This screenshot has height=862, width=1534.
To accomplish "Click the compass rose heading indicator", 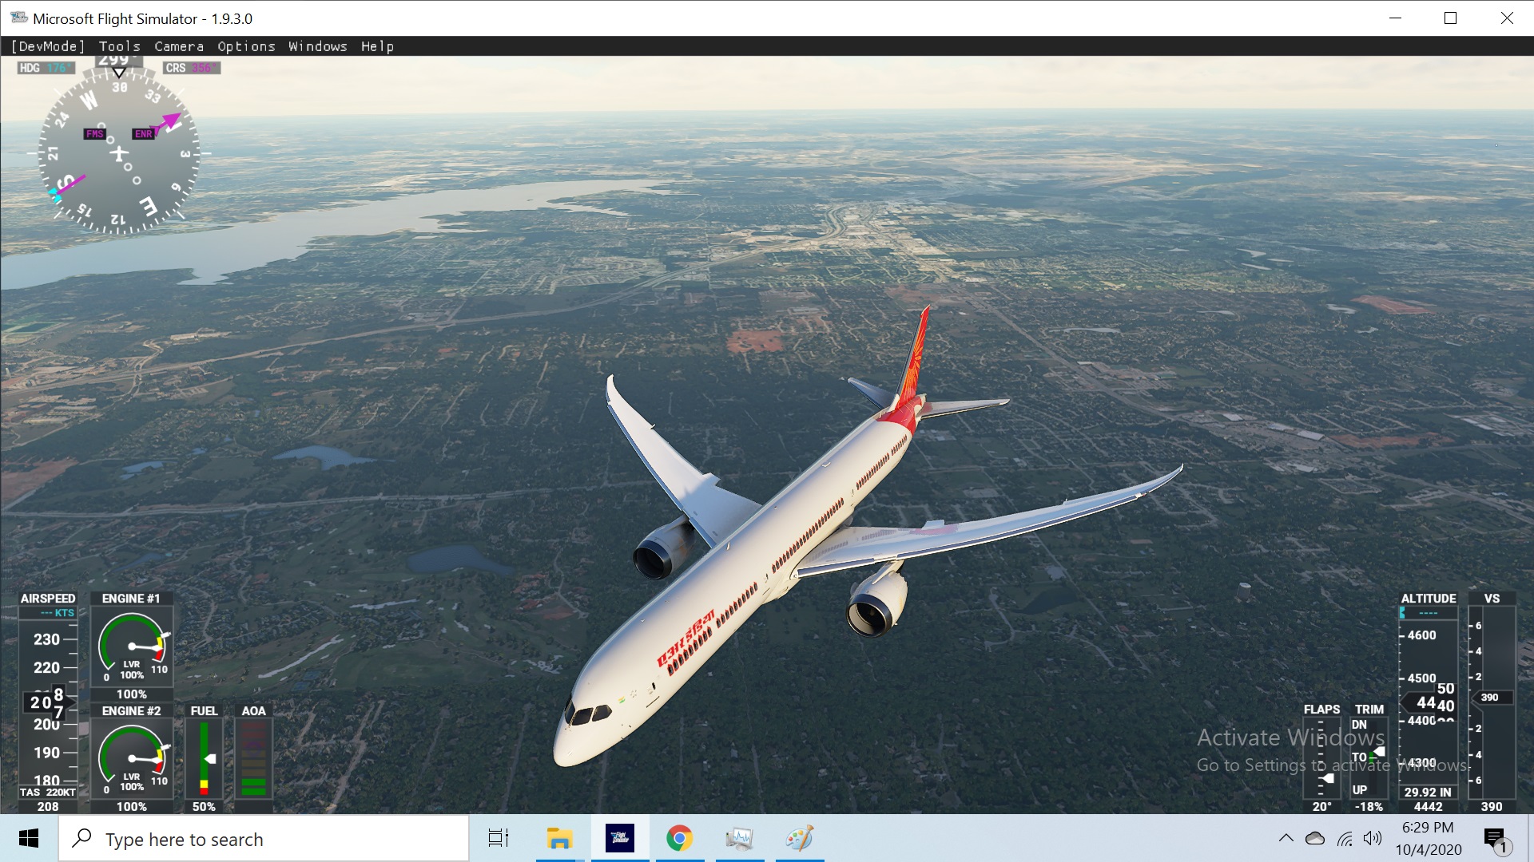I will (119, 152).
